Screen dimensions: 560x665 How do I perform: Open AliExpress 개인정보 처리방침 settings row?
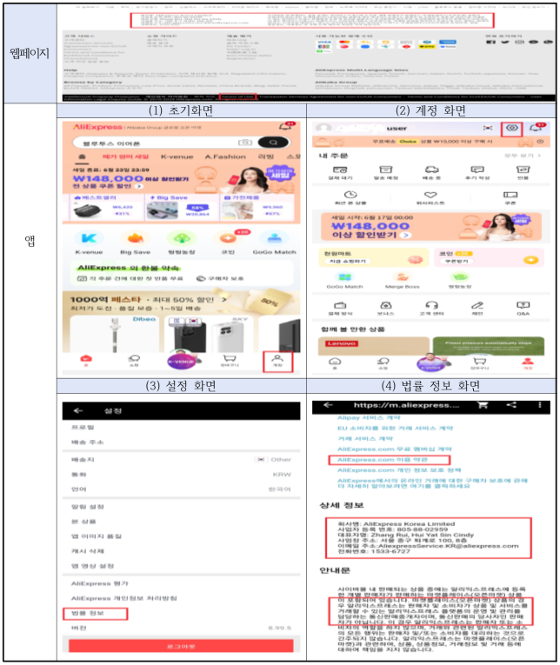[x=181, y=598]
